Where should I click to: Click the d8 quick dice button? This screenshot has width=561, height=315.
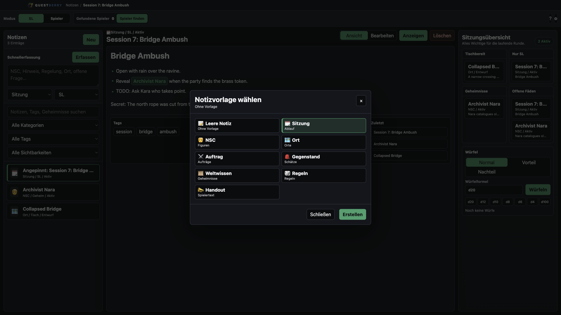pyautogui.click(x=508, y=202)
